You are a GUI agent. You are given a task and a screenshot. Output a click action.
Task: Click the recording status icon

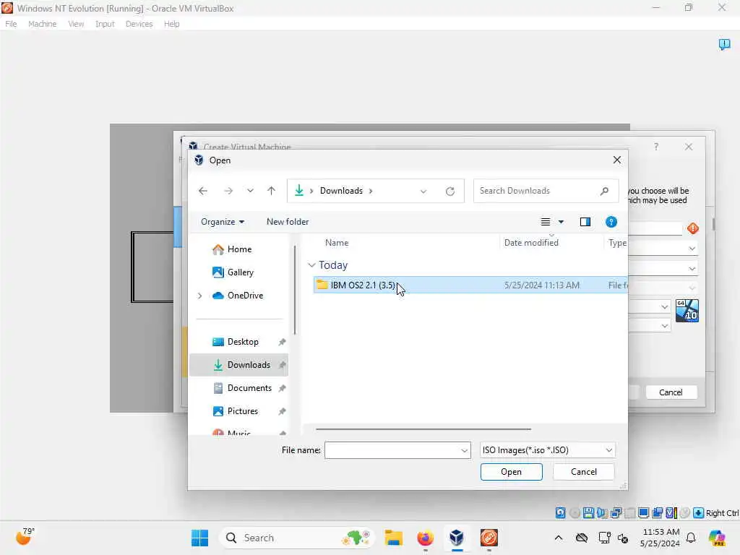[x=658, y=513]
